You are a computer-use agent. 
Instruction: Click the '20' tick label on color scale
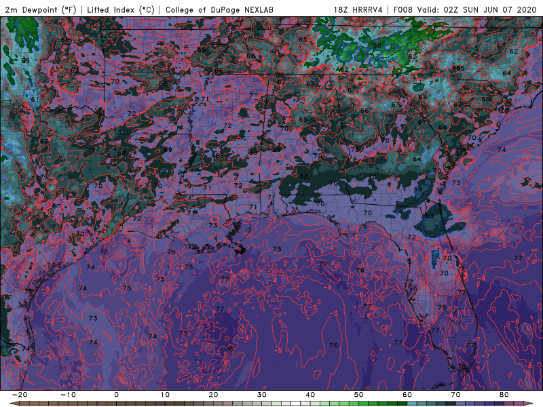pos(213,395)
